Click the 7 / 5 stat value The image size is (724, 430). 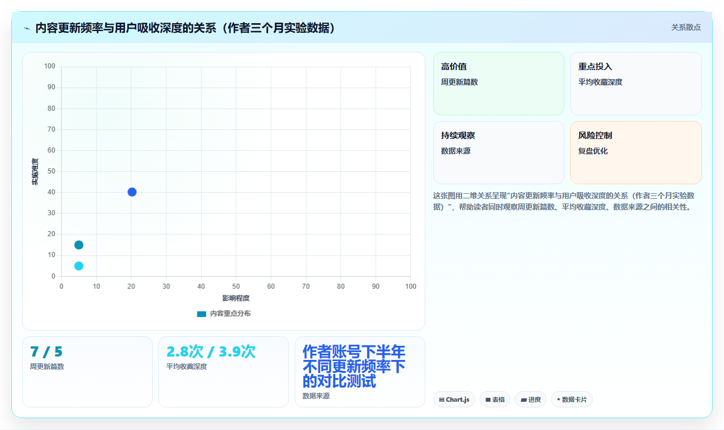click(46, 351)
